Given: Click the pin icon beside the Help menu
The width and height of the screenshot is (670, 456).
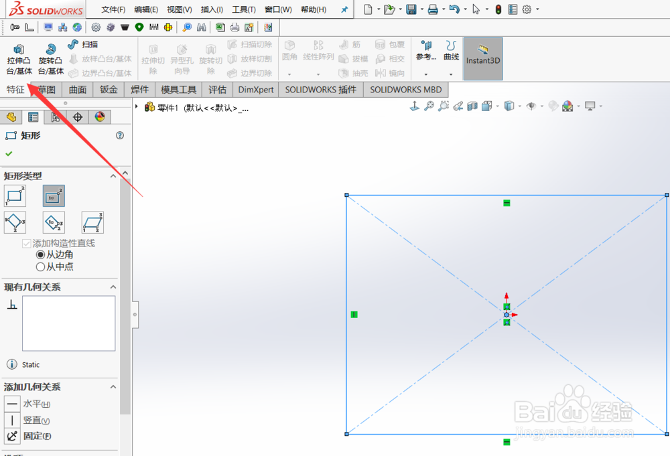Looking at the screenshot, I should [x=344, y=9].
